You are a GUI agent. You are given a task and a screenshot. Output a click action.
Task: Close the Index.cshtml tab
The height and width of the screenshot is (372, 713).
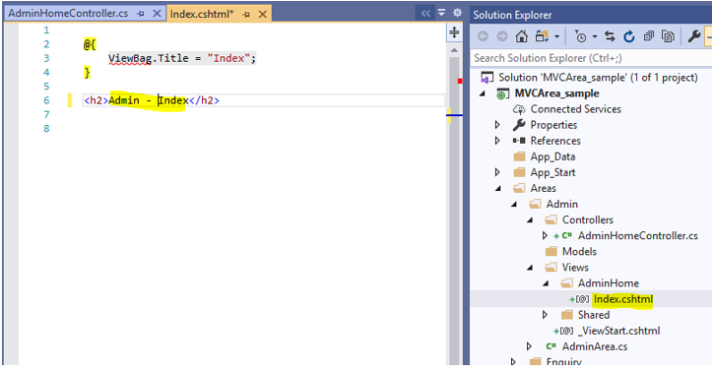262,15
